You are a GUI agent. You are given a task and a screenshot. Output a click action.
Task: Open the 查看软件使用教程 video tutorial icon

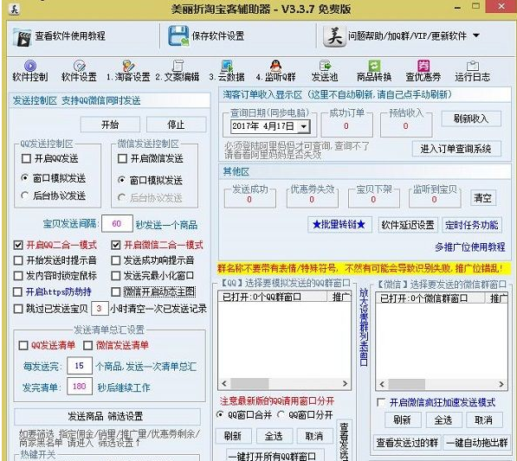coord(22,37)
